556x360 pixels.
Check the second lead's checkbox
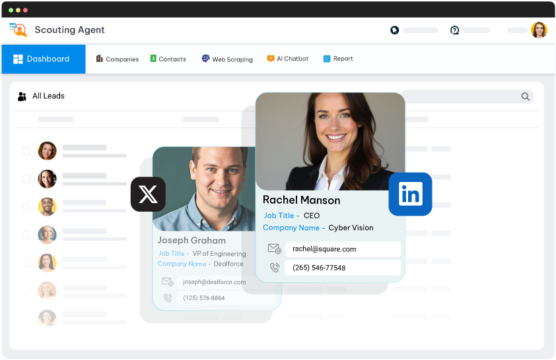coord(26,179)
